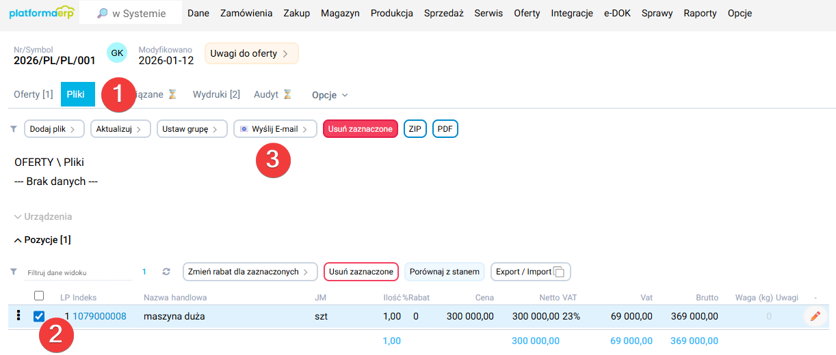836x355 pixels.
Task: Click the maszyna duża cell
Action: [x=174, y=316]
